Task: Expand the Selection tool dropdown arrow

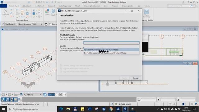Action: 5,16
